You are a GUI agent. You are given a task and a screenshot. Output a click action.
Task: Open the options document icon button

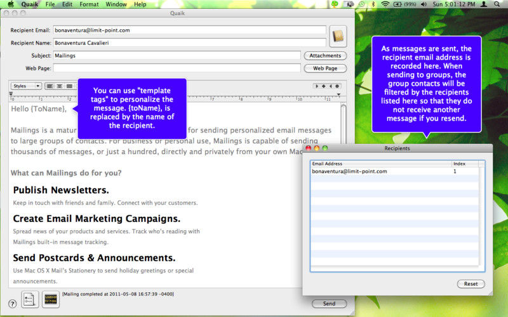pyautogui.click(x=30, y=299)
